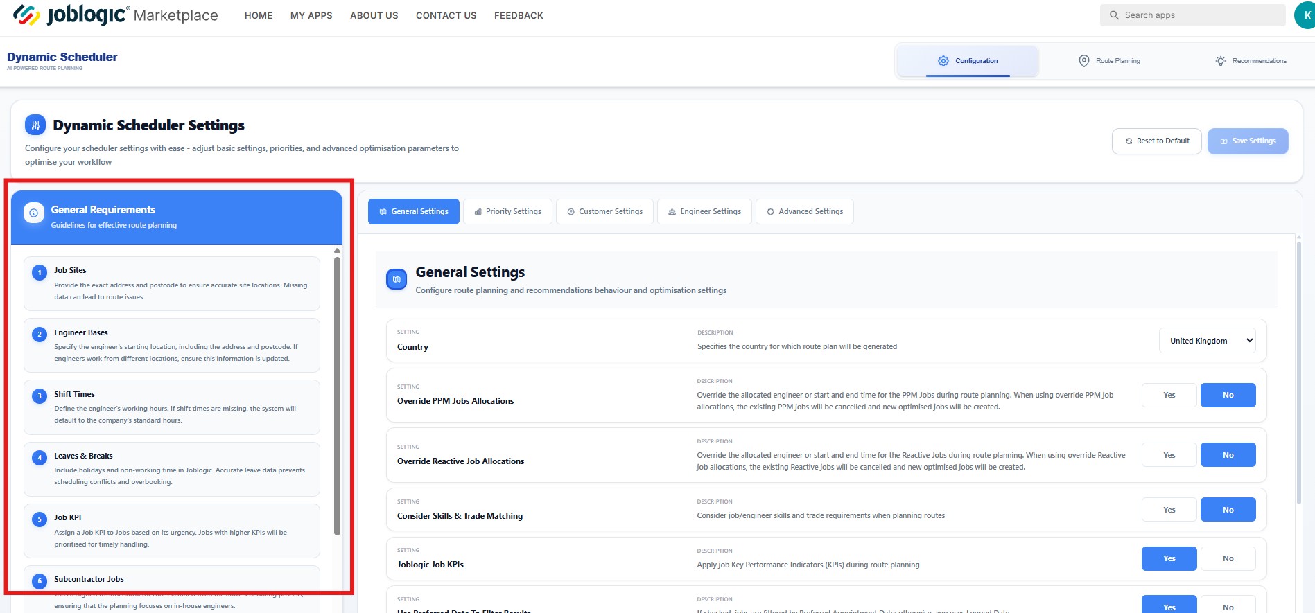Click the Shift Times heading text
Viewport: 1315px width, 613px height.
tap(74, 394)
